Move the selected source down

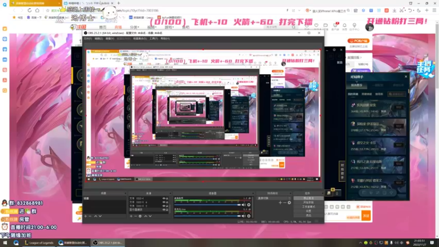click(150, 216)
